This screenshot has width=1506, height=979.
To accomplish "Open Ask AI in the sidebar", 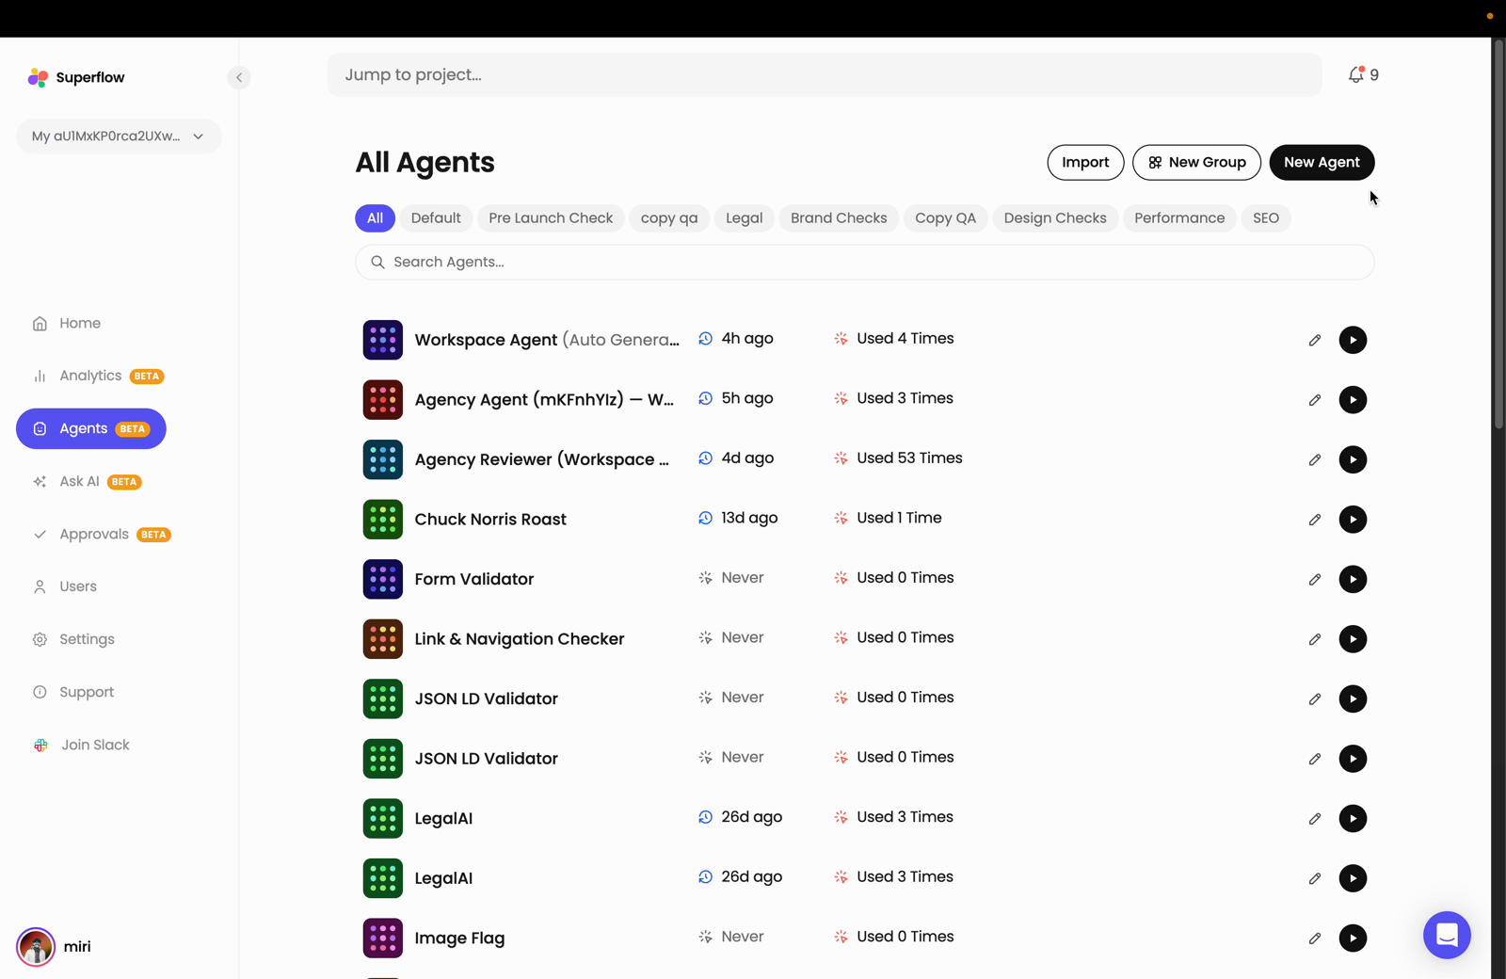I will pos(87,481).
